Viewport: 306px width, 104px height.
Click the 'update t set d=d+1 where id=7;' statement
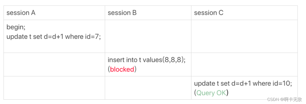[x=54, y=37]
